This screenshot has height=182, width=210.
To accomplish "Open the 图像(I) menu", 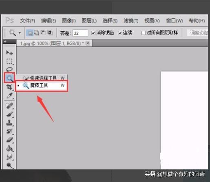I will click(x=69, y=21).
